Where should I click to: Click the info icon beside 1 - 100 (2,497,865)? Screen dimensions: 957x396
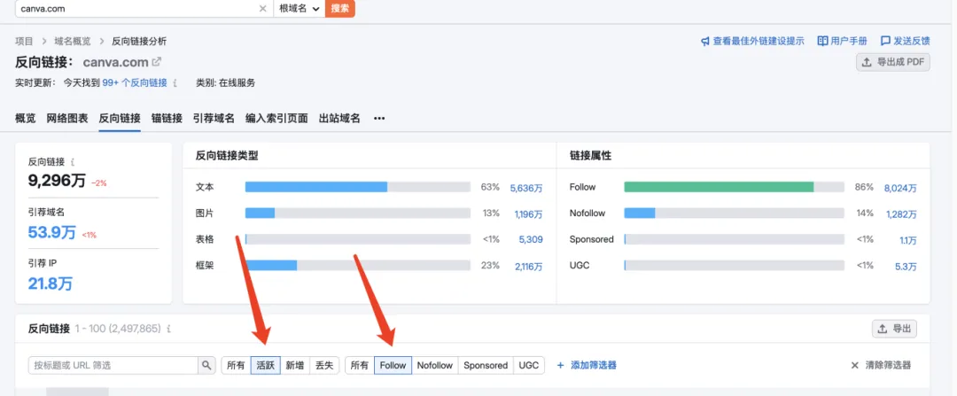[x=168, y=329]
